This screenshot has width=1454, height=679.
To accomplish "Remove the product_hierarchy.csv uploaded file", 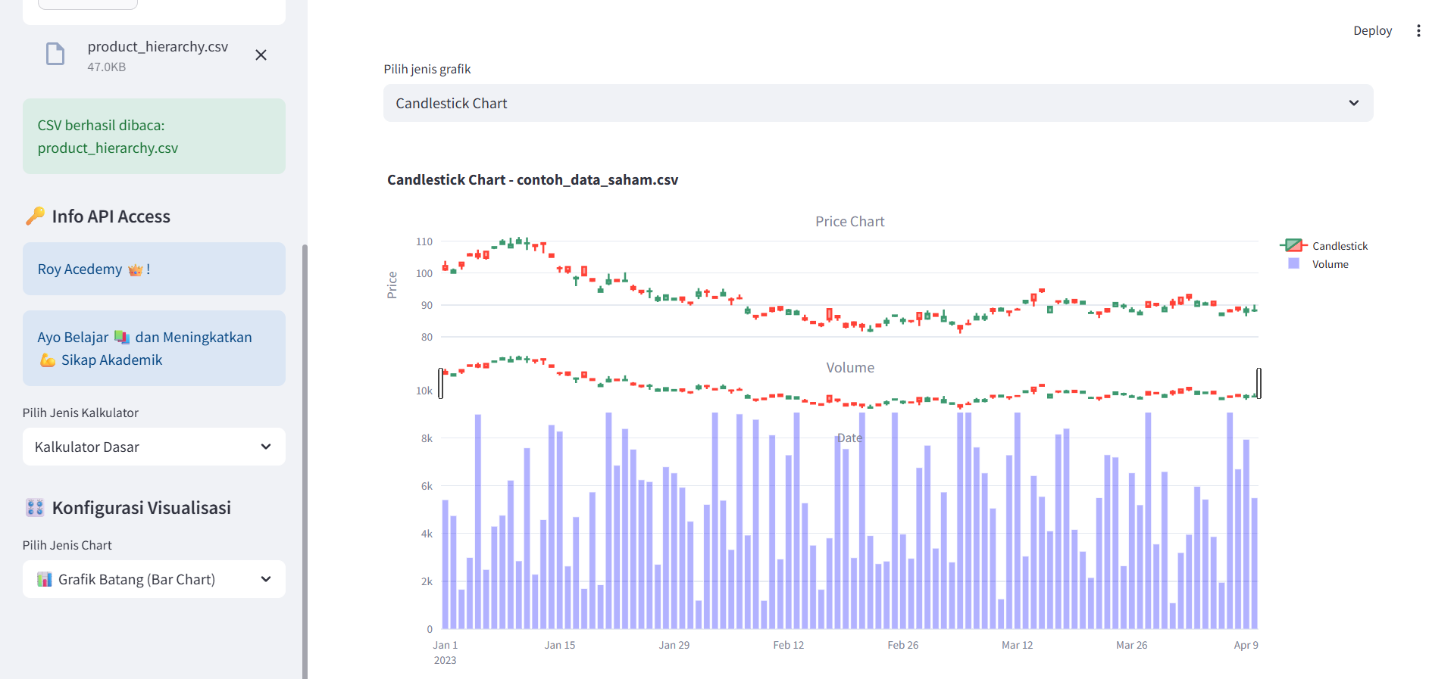I will coord(261,55).
